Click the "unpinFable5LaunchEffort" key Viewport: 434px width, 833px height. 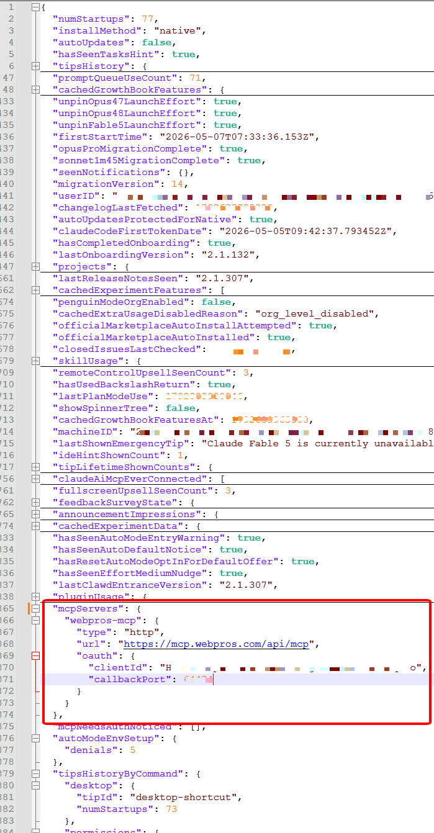click(x=127, y=125)
